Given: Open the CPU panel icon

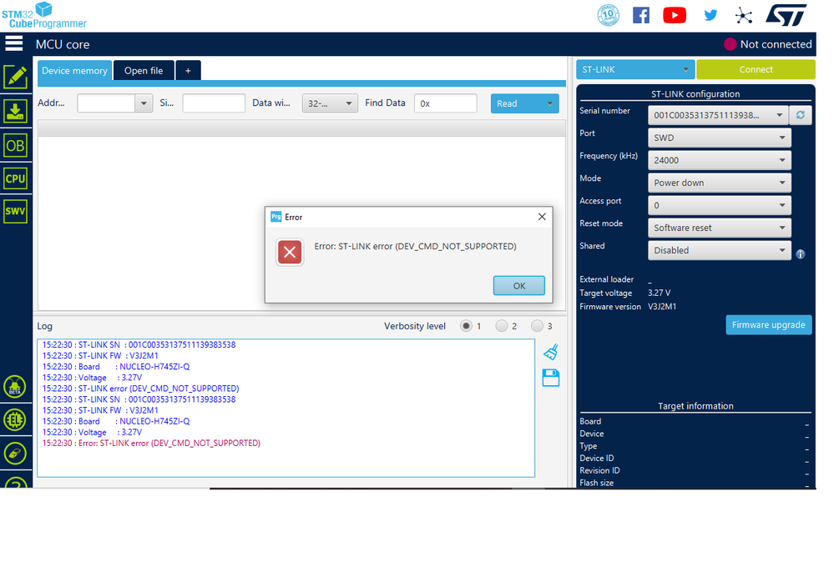Looking at the screenshot, I should click(x=15, y=179).
